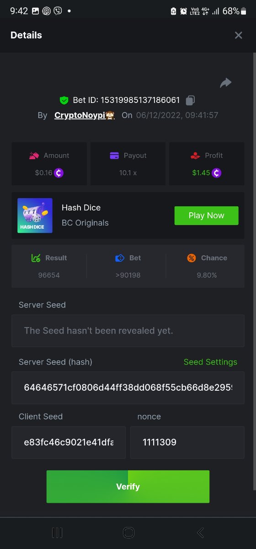Tap the Android back navigation arrow
The width and height of the screenshot is (256, 549).
(x=200, y=533)
